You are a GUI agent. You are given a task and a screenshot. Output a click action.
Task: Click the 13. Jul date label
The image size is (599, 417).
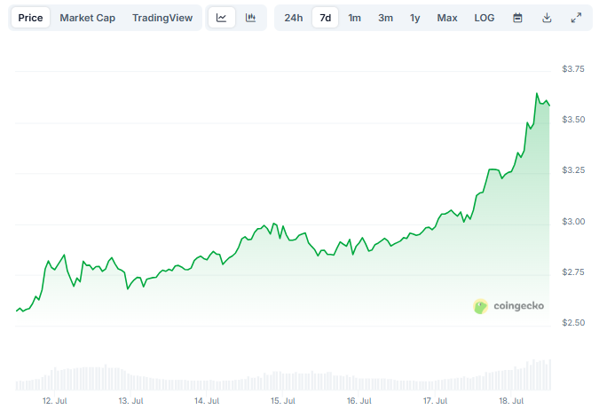(130, 400)
